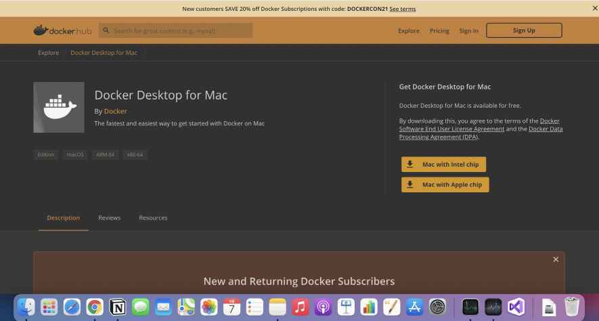The height and width of the screenshot is (321, 599).
Task: Click the 'Get Docker Desktop for Mac' heading
Action: tap(445, 87)
